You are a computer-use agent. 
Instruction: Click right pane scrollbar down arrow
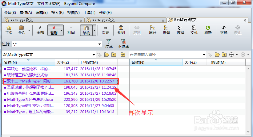point(248,132)
